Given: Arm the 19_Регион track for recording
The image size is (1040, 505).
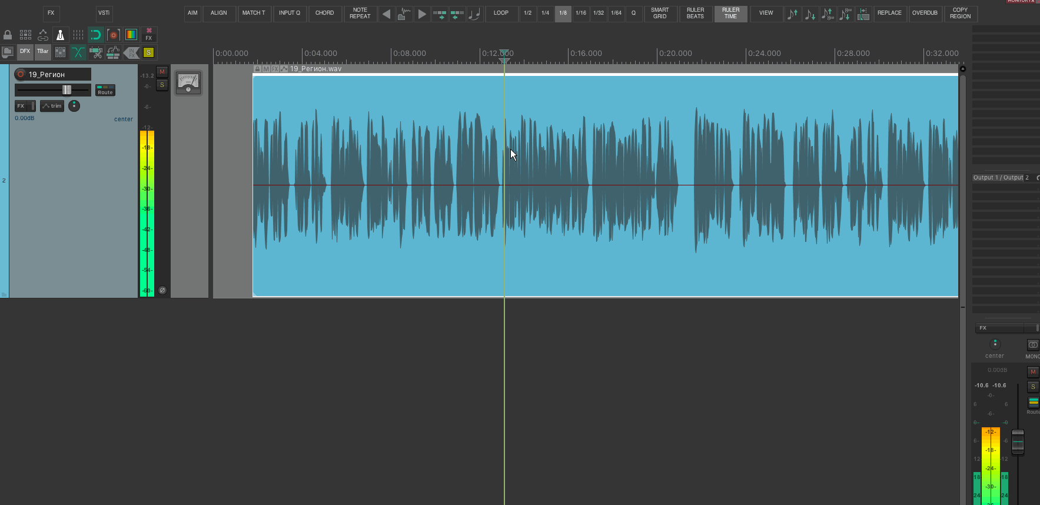Looking at the screenshot, I should tap(21, 74).
